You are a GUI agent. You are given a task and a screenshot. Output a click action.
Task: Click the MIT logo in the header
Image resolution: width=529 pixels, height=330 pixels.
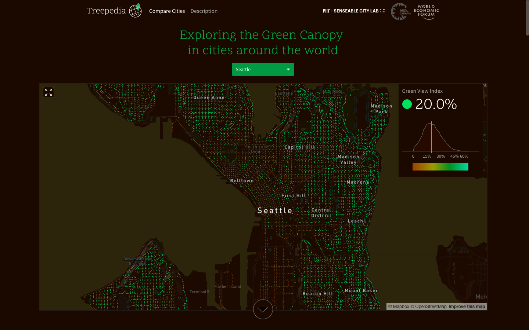pyautogui.click(x=326, y=11)
